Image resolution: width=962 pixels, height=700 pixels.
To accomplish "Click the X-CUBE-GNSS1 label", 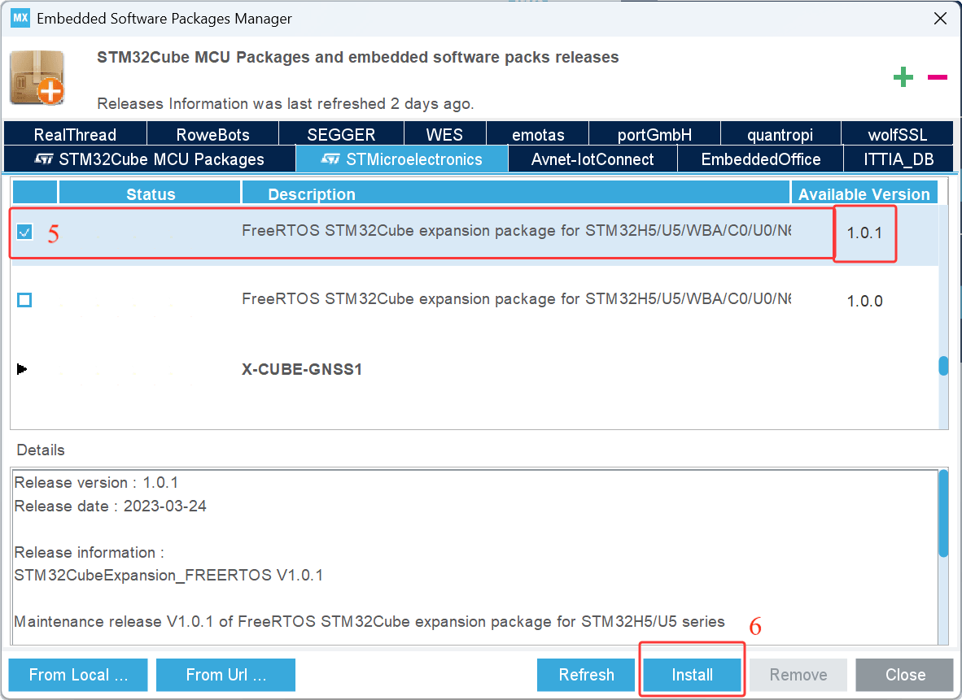I will coord(302,369).
